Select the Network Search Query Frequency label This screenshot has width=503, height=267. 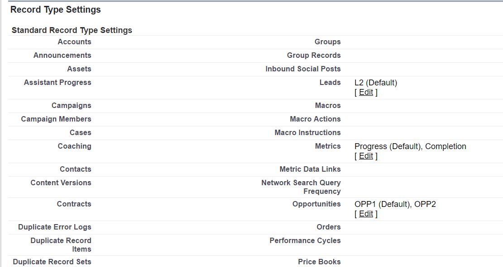tap(301, 187)
